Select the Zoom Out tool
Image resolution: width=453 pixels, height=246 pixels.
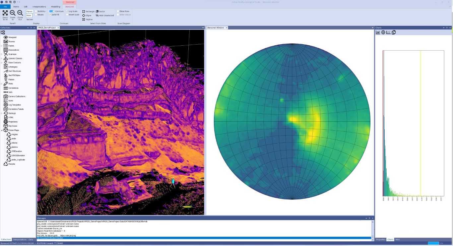20,13
